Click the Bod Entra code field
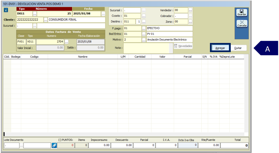 click(132, 34)
